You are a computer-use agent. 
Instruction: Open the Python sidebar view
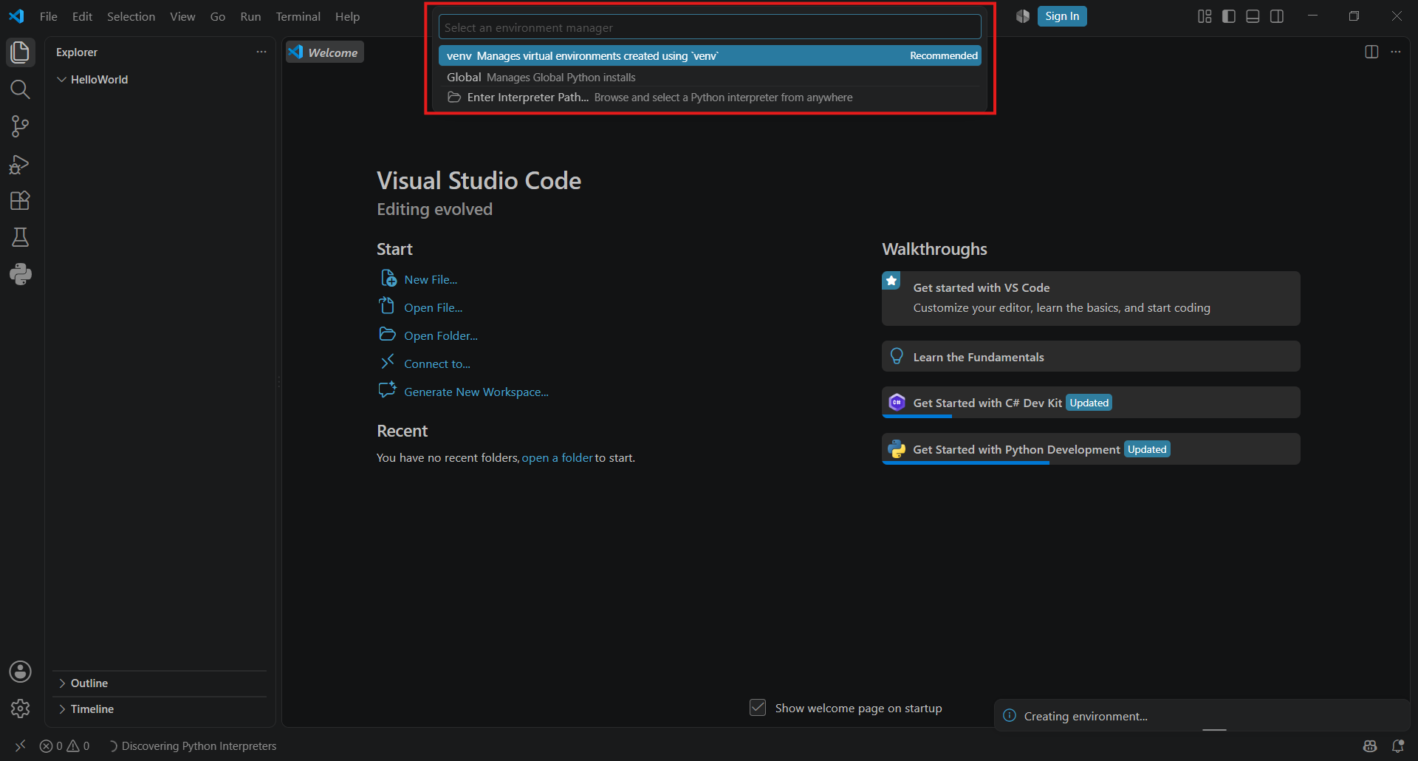click(21, 274)
